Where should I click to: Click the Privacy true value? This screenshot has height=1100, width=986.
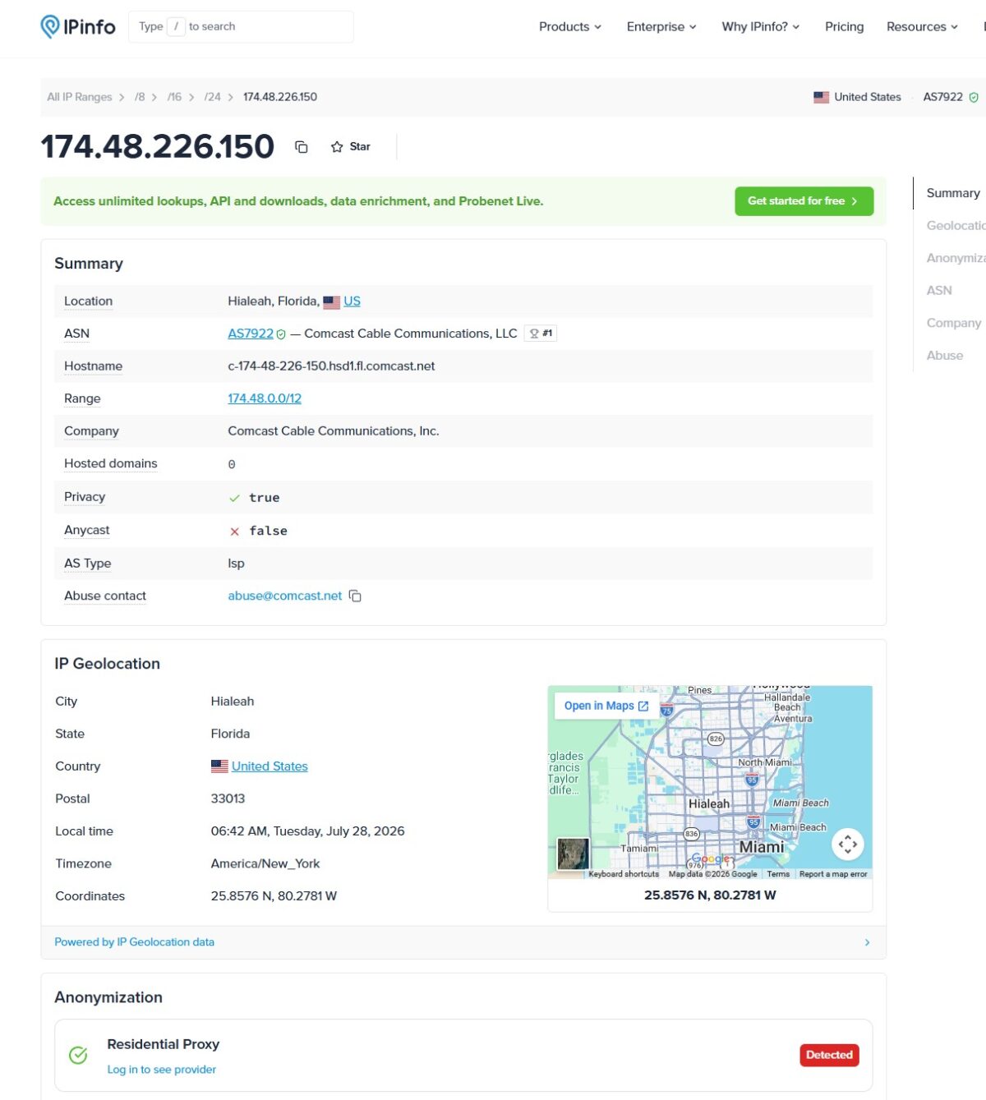tap(264, 498)
